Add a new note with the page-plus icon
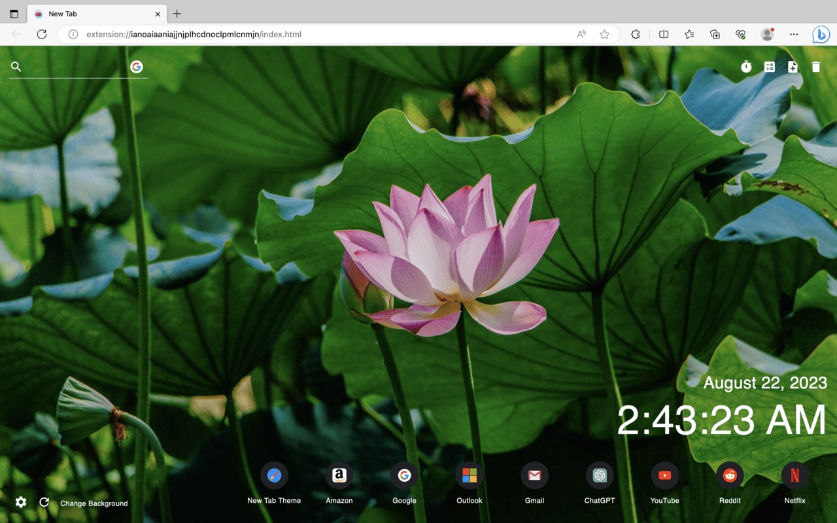This screenshot has width=837, height=523. click(x=793, y=67)
